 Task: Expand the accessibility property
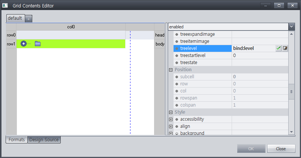tap(171, 119)
